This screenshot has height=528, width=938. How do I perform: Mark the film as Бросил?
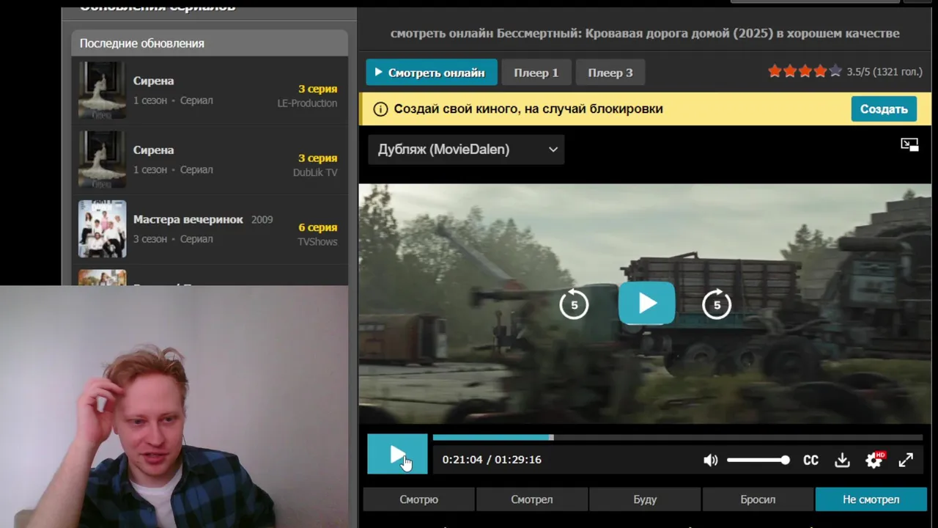click(x=758, y=499)
